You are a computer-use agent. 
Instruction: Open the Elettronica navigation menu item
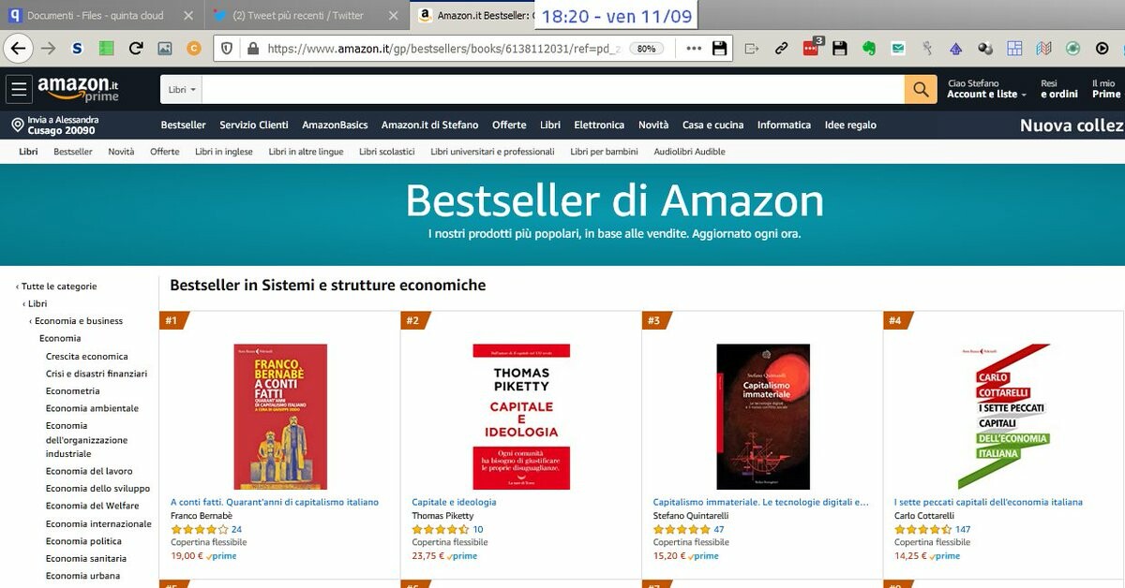click(x=599, y=125)
